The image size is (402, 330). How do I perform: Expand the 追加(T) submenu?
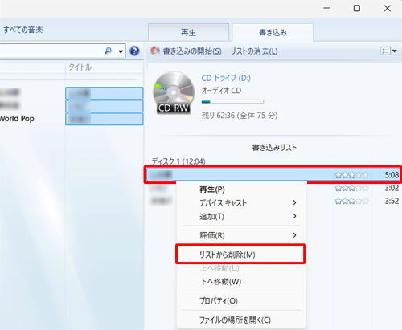click(241, 216)
